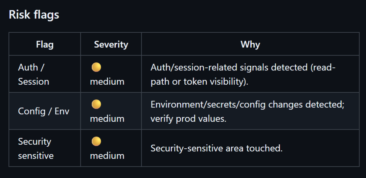Screen dimensions: 366x178
Task: Click the word sensitive in the Flag column
Action: (36, 156)
